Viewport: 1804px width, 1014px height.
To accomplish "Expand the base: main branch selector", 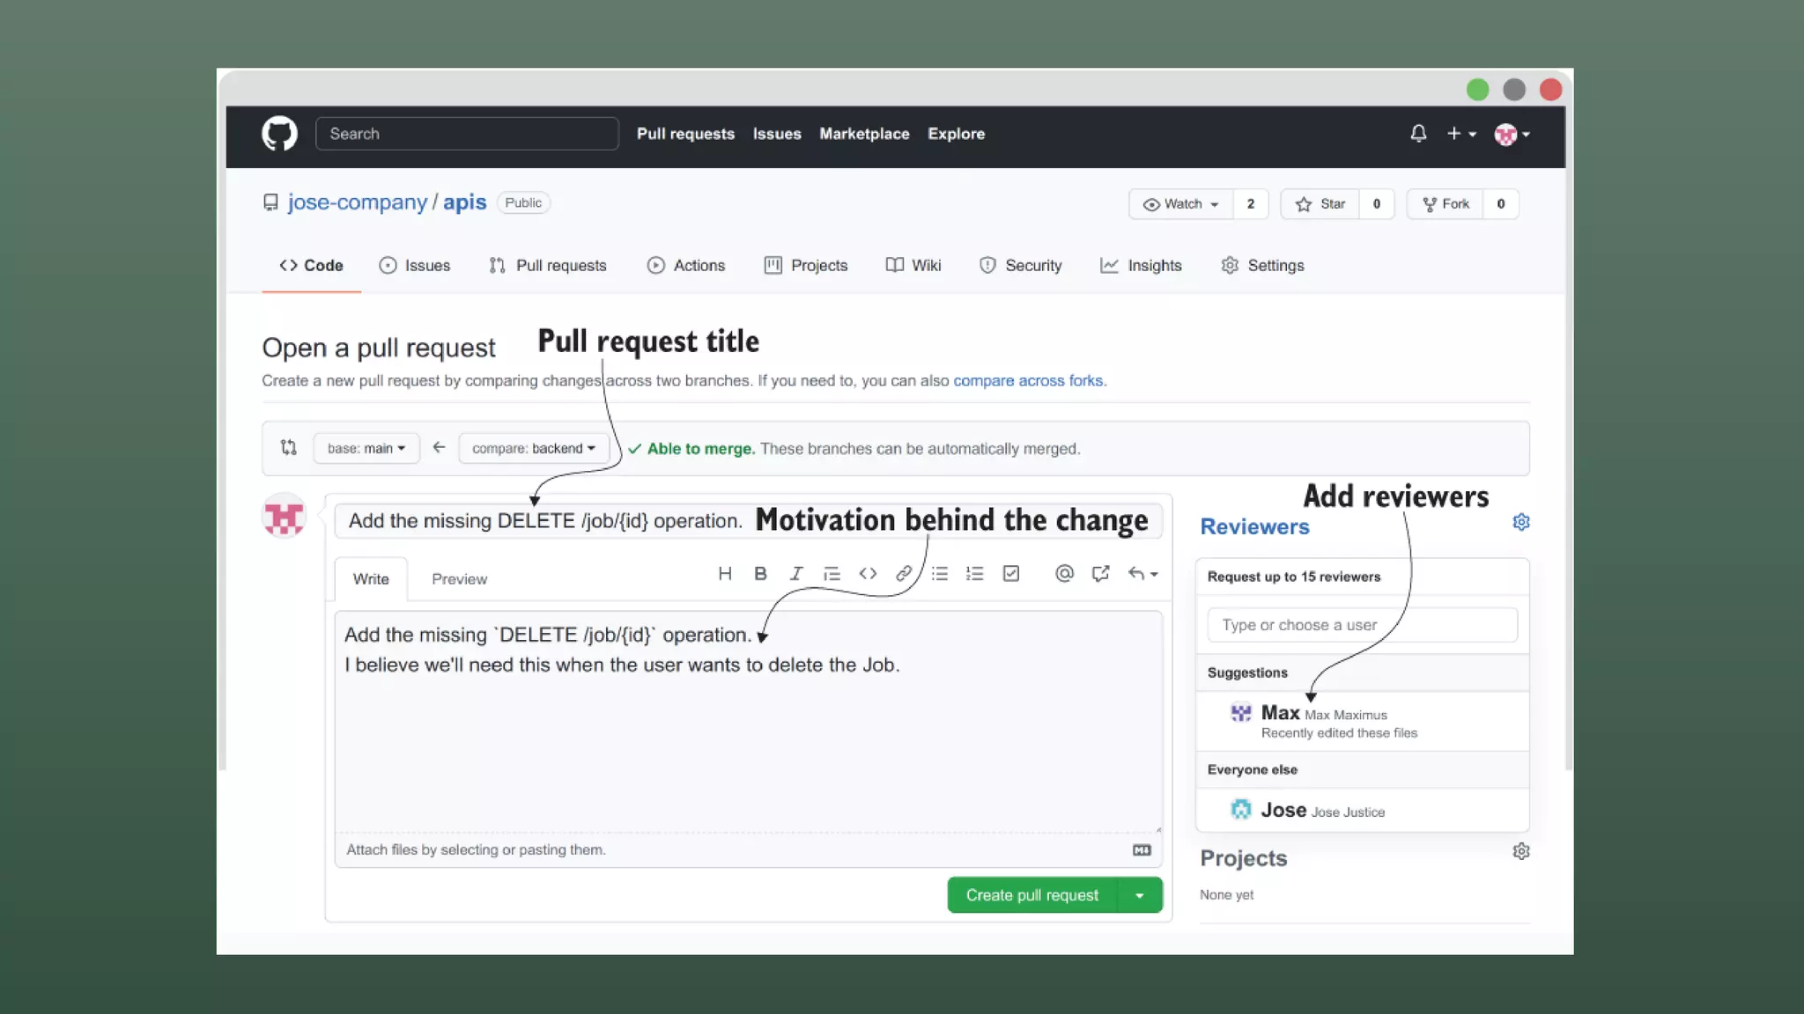I will [366, 448].
